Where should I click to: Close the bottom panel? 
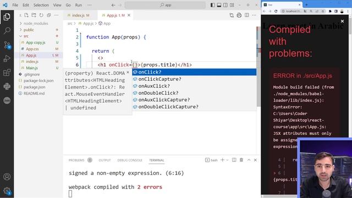[255, 160]
